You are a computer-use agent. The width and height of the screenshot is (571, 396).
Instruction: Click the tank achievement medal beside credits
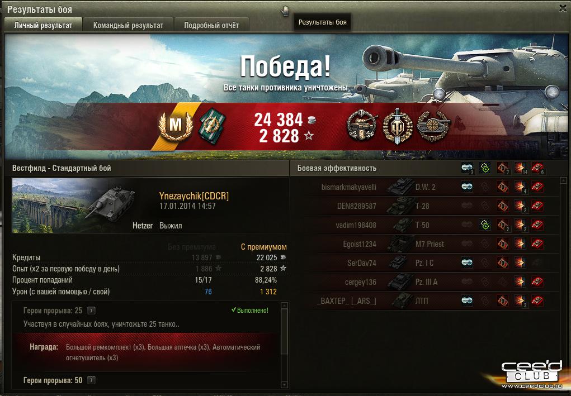coord(362,126)
